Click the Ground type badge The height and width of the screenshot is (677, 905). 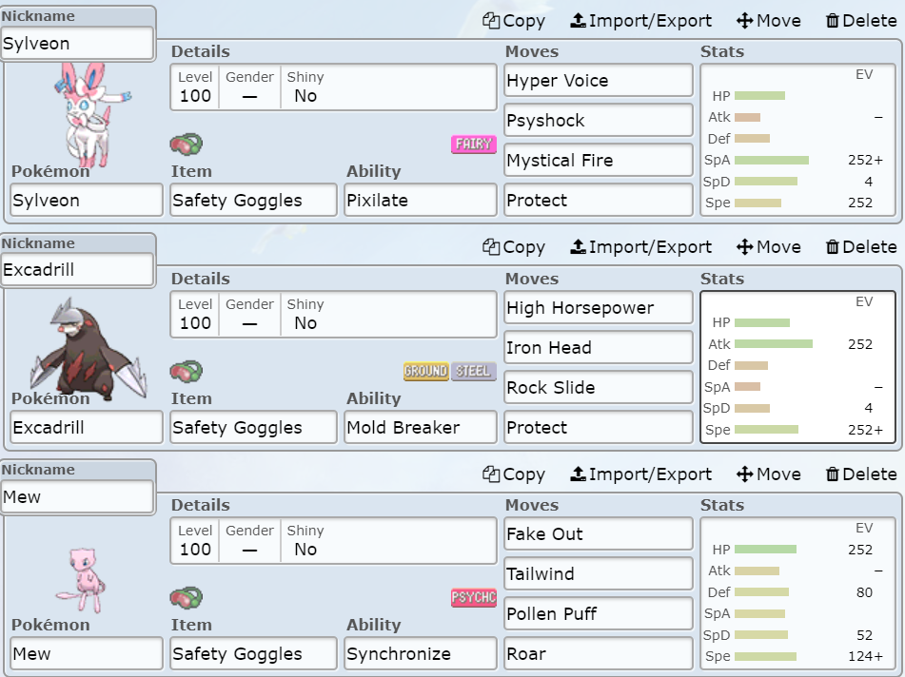click(426, 371)
